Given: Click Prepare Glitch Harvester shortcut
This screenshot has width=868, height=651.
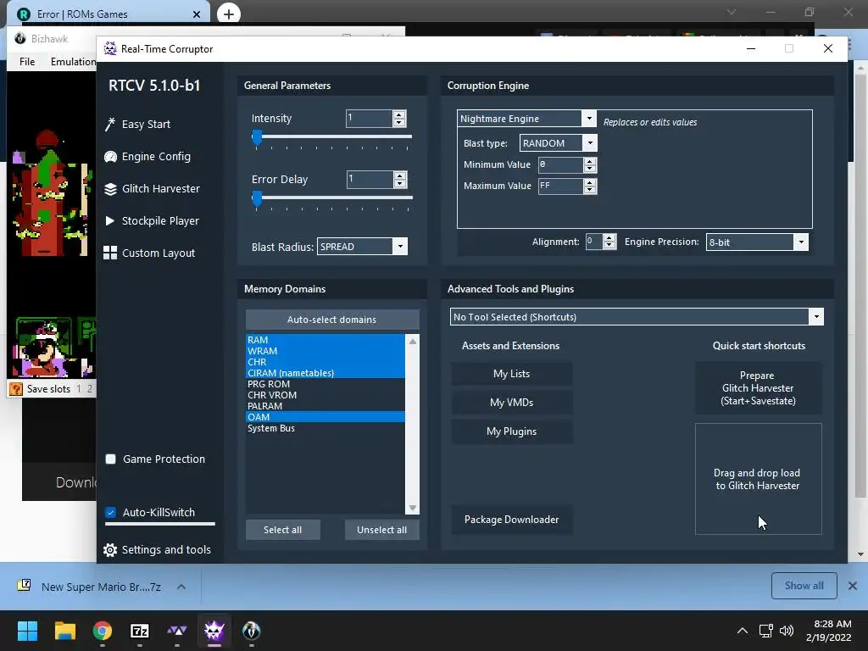Looking at the screenshot, I should click(759, 388).
